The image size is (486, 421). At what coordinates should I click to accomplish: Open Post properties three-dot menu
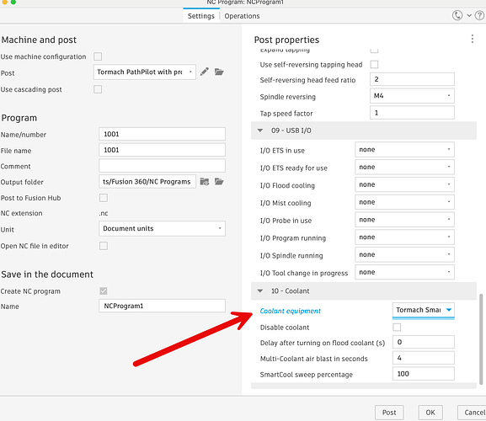tap(472, 39)
